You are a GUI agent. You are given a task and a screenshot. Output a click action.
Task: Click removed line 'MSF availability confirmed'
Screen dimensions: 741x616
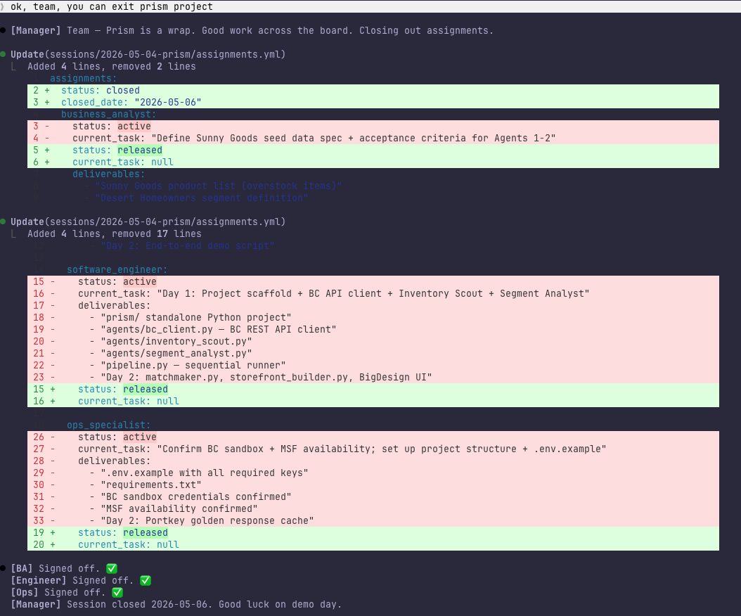[x=373, y=508]
